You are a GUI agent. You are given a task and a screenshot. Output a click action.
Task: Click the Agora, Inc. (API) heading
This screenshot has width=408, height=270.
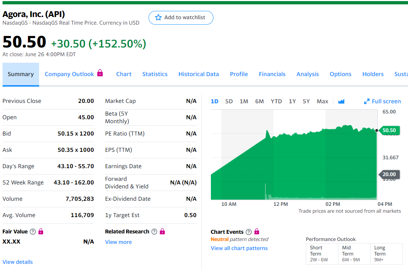pyautogui.click(x=34, y=14)
